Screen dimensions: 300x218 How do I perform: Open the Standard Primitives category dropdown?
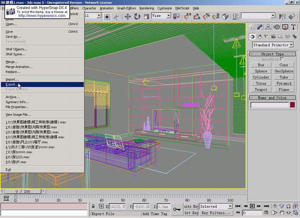tap(273, 45)
